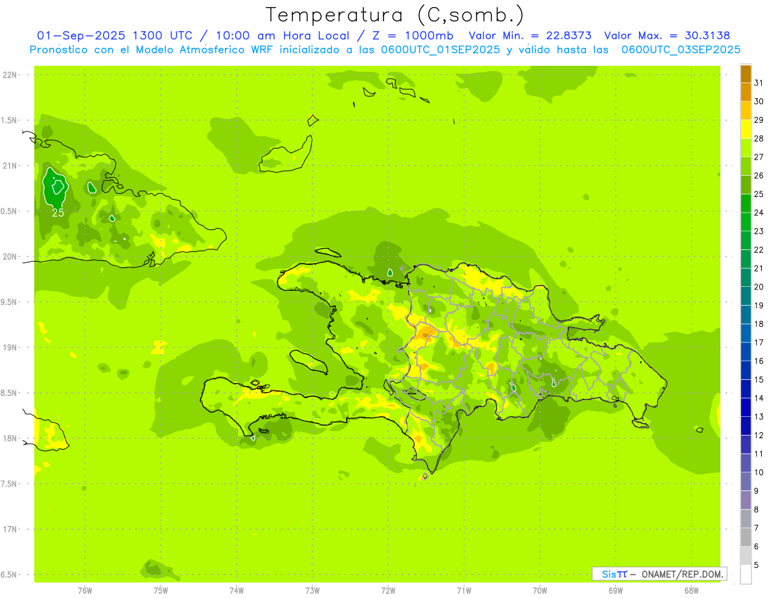776x599 pixels.
Task: Click the white colorbar swatch below 5
Action: pyautogui.click(x=746, y=574)
